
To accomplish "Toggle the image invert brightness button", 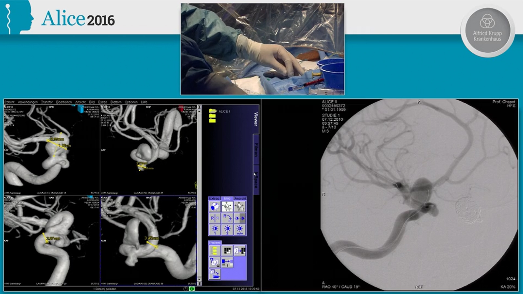I will click(x=239, y=218).
